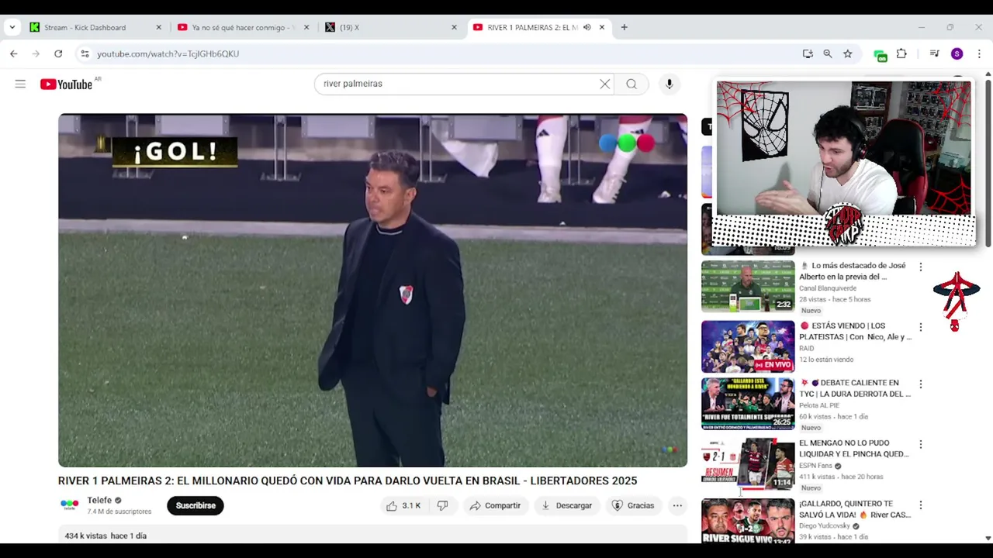Open options for EL MENGAO video
This screenshot has height=558, width=993.
click(x=921, y=445)
